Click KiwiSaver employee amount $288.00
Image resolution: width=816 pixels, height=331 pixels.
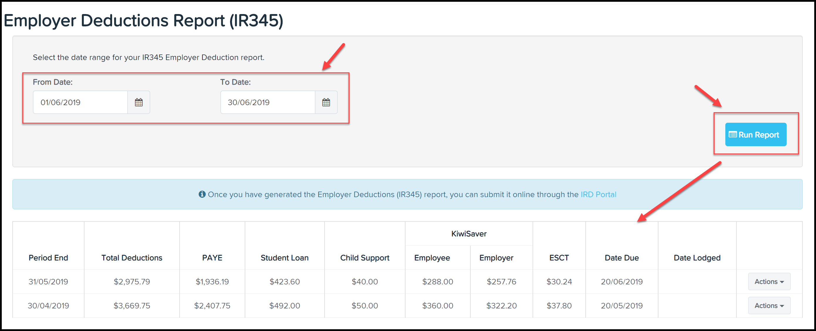(437, 281)
